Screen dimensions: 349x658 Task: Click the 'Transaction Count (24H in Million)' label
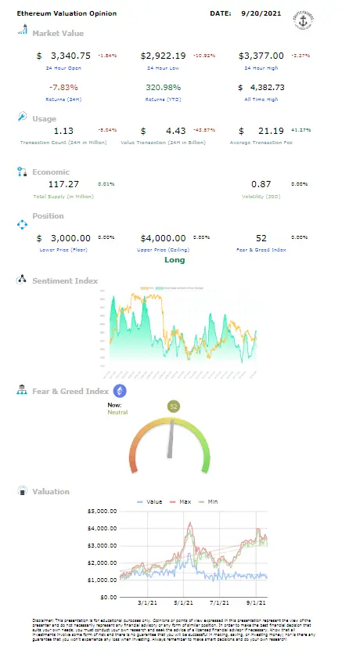coord(63,143)
